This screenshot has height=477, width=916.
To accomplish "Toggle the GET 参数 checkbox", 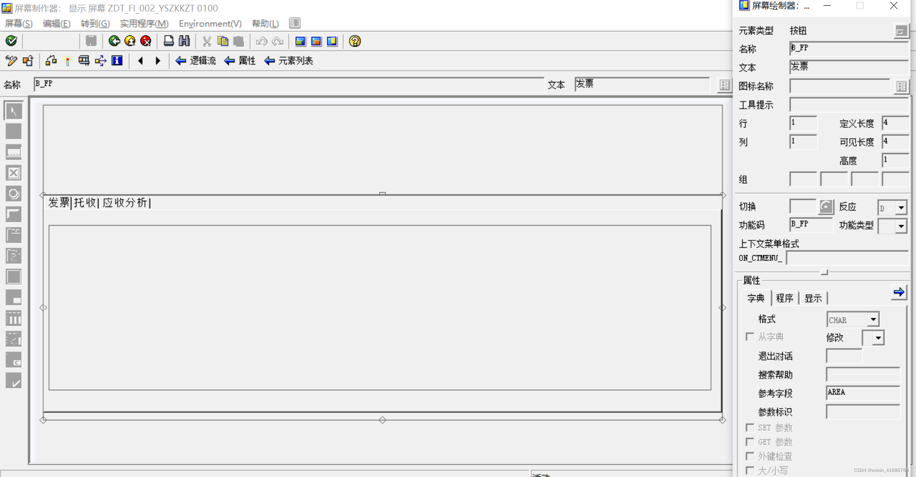I will point(750,442).
